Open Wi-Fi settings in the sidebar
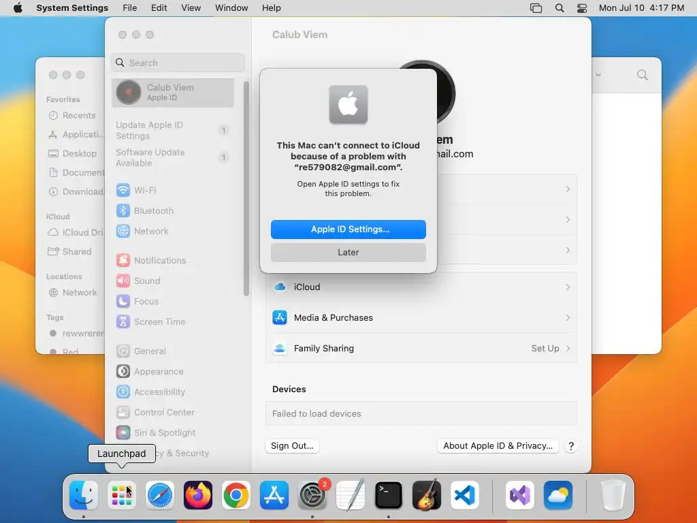The width and height of the screenshot is (697, 523). tap(136, 190)
